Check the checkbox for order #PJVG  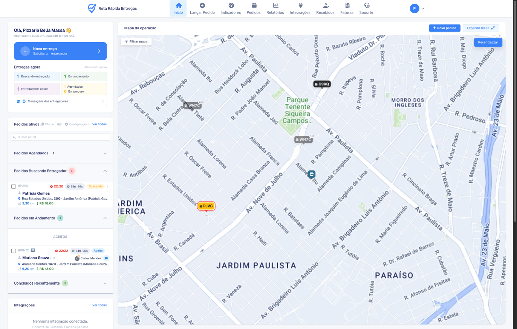click(14, 186)
